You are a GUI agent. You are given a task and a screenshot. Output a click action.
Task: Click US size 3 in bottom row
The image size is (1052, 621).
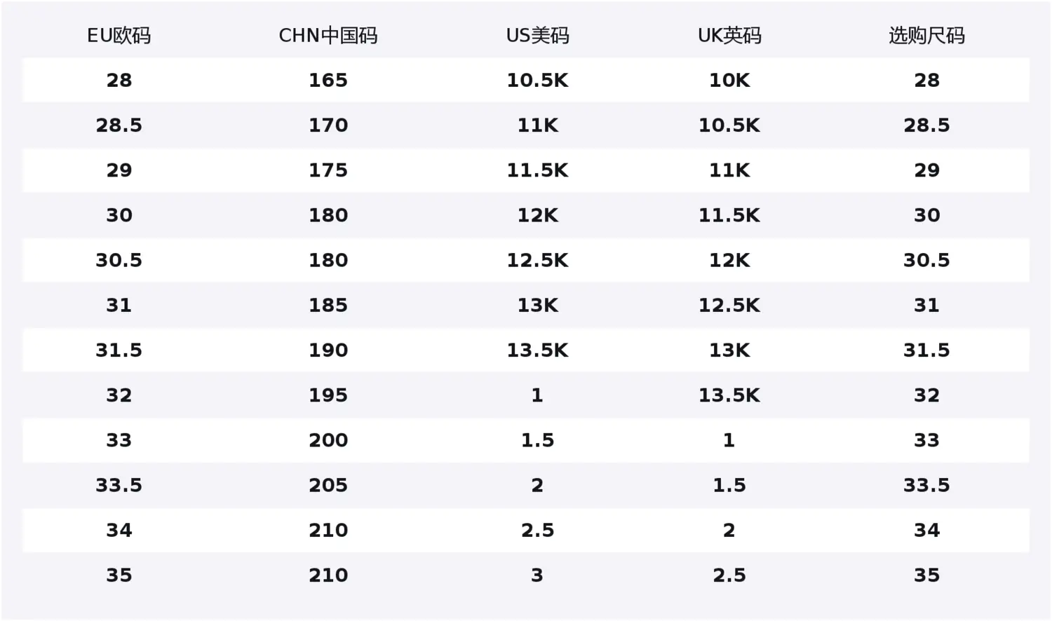click(537, 575)
